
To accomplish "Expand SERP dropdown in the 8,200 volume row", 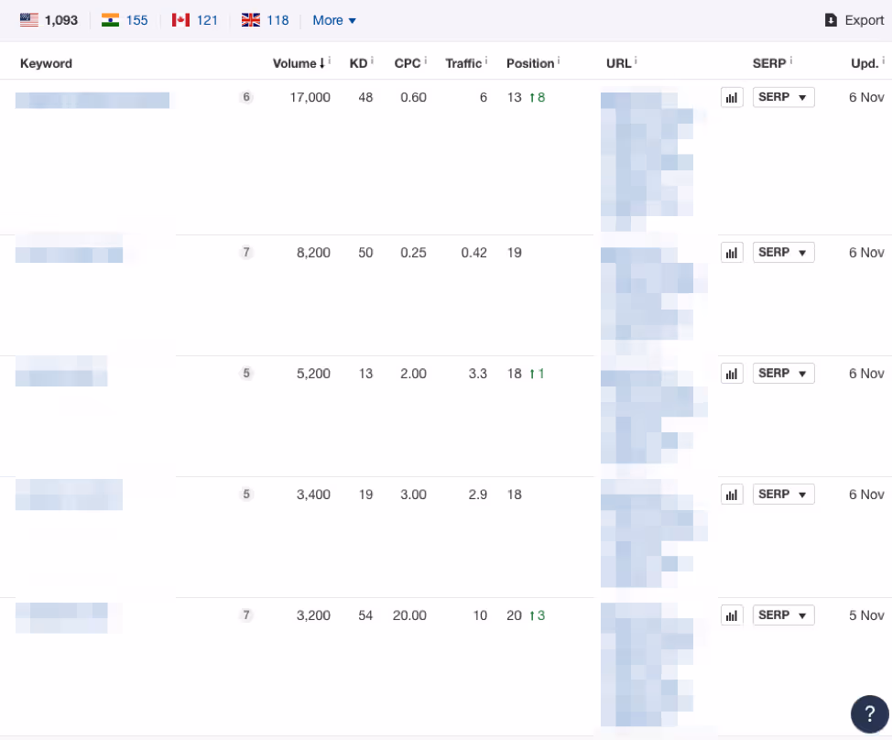I will [783, 253].
